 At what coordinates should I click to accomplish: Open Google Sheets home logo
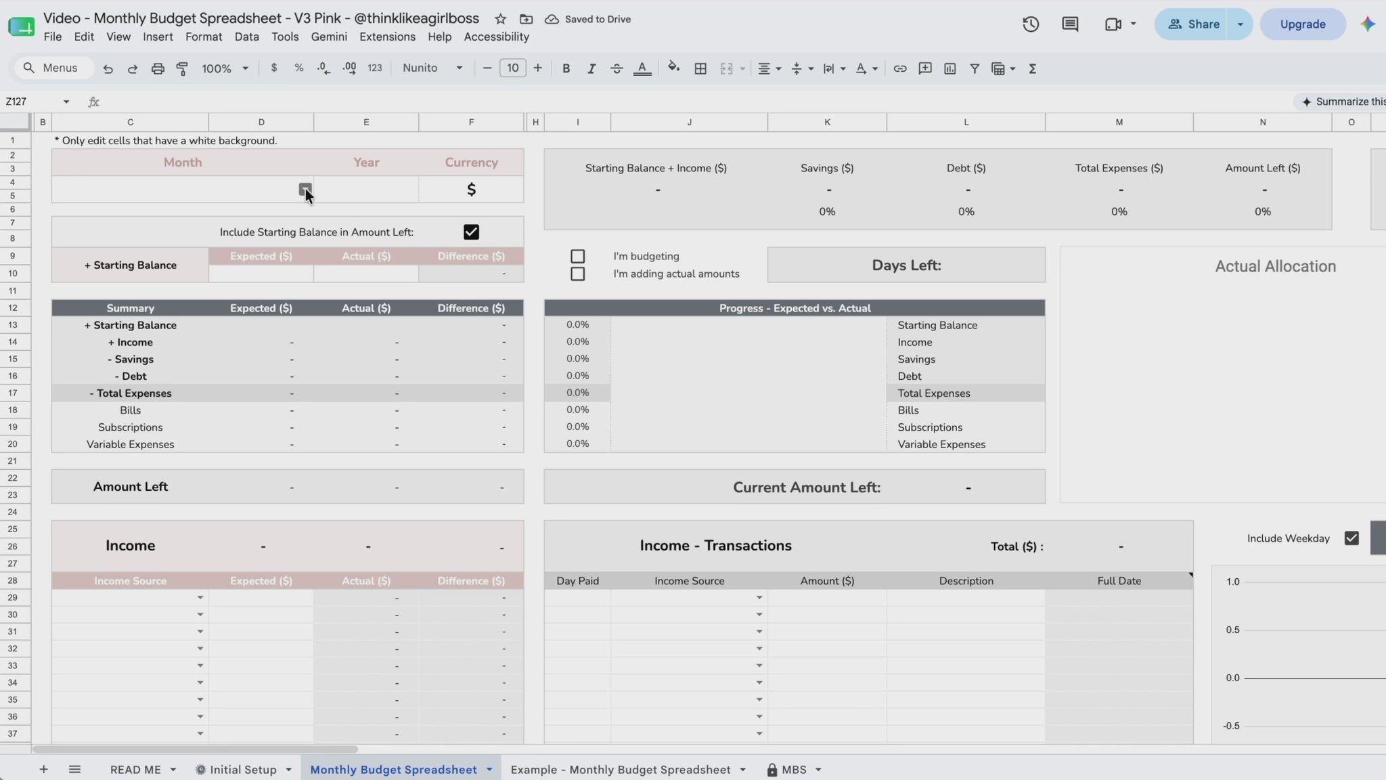21,26
